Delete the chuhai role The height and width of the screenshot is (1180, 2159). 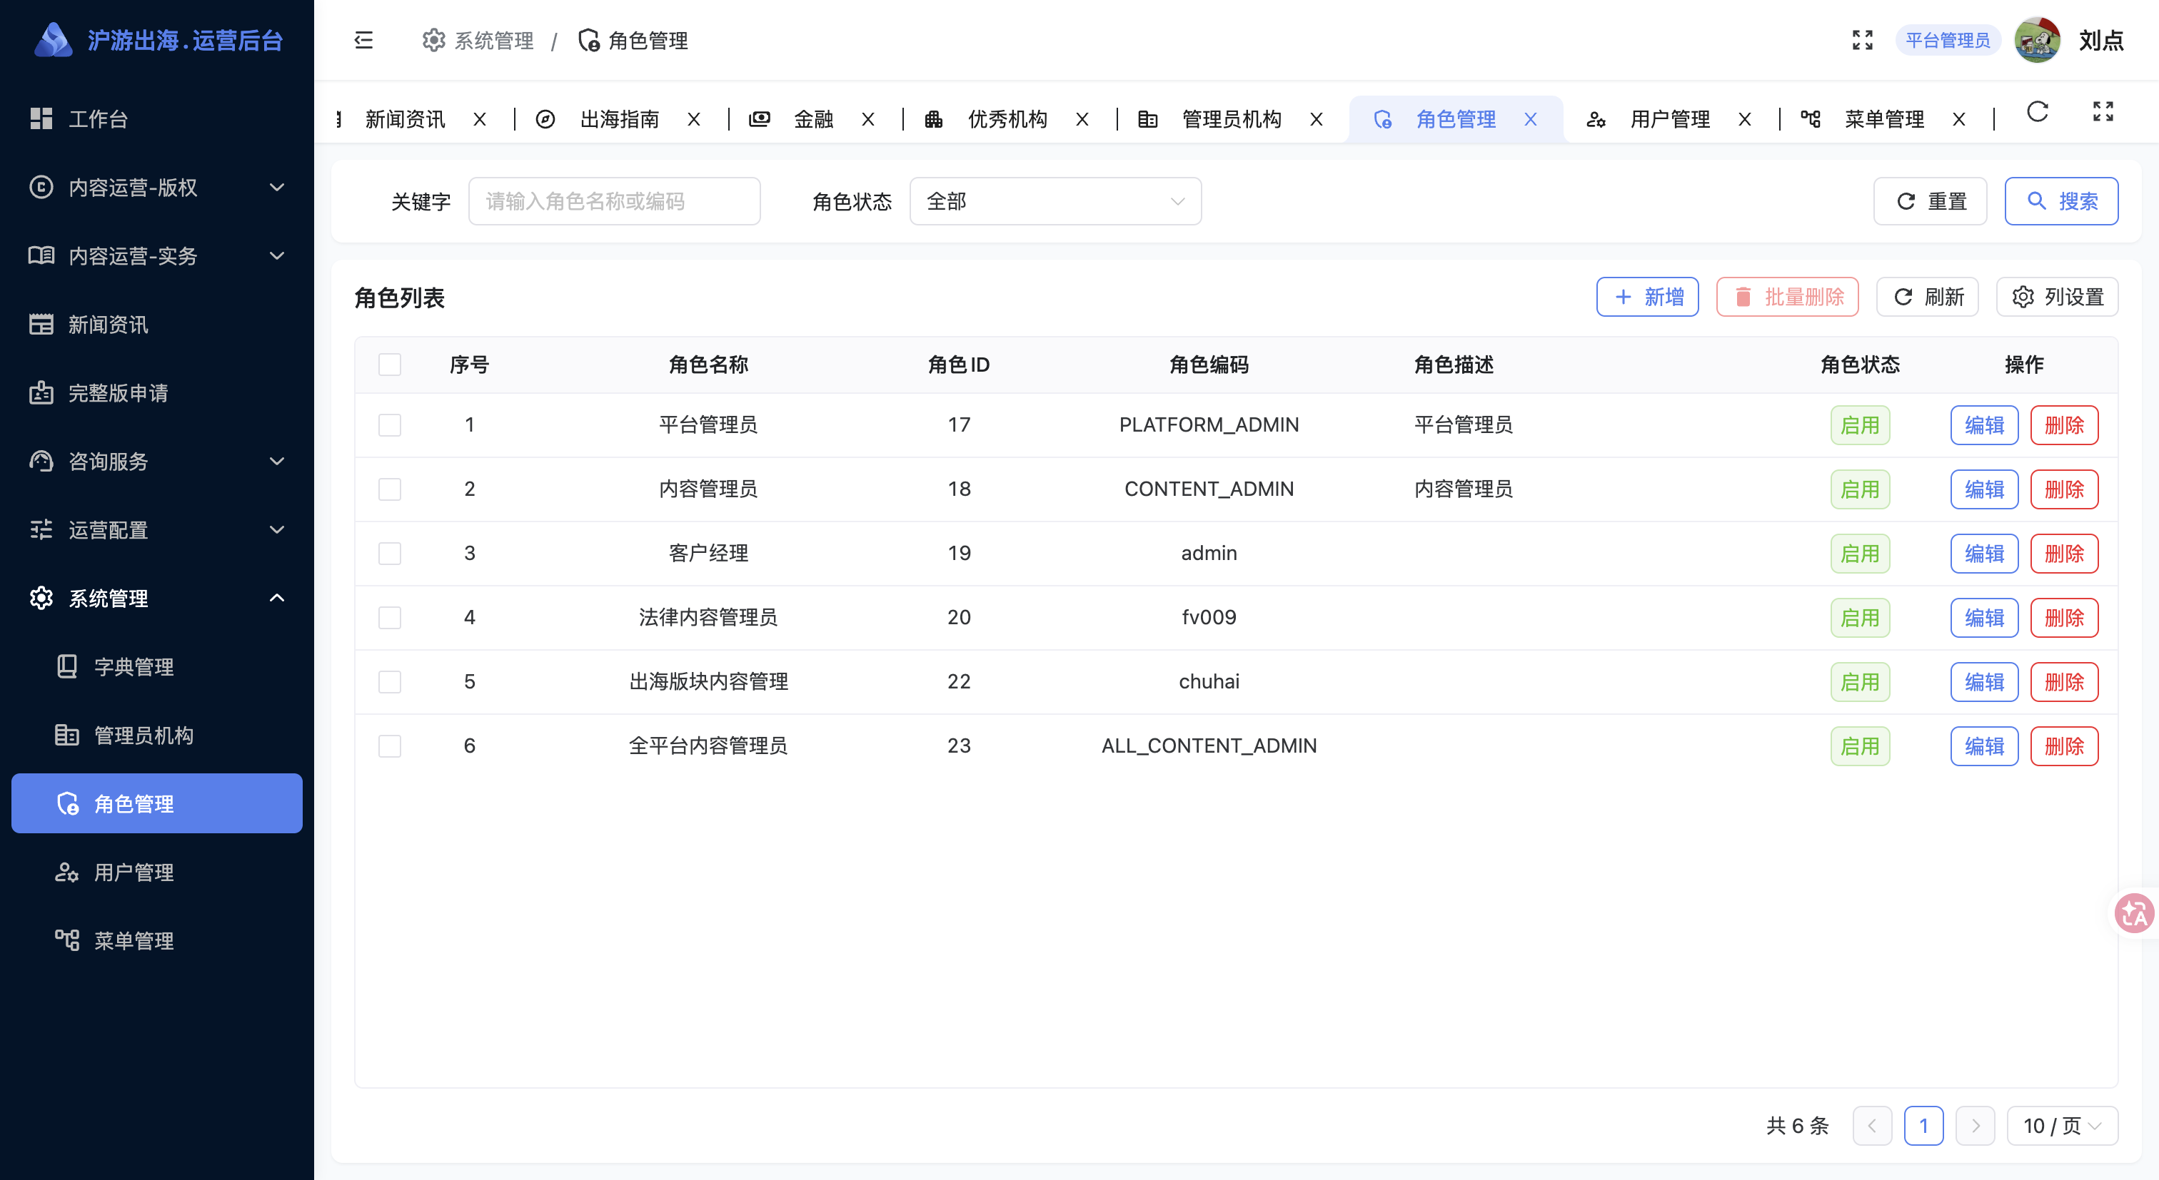[2063, 682]
